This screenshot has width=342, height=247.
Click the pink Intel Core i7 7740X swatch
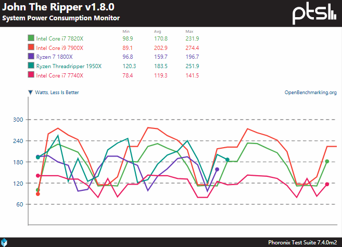[31, 75]
